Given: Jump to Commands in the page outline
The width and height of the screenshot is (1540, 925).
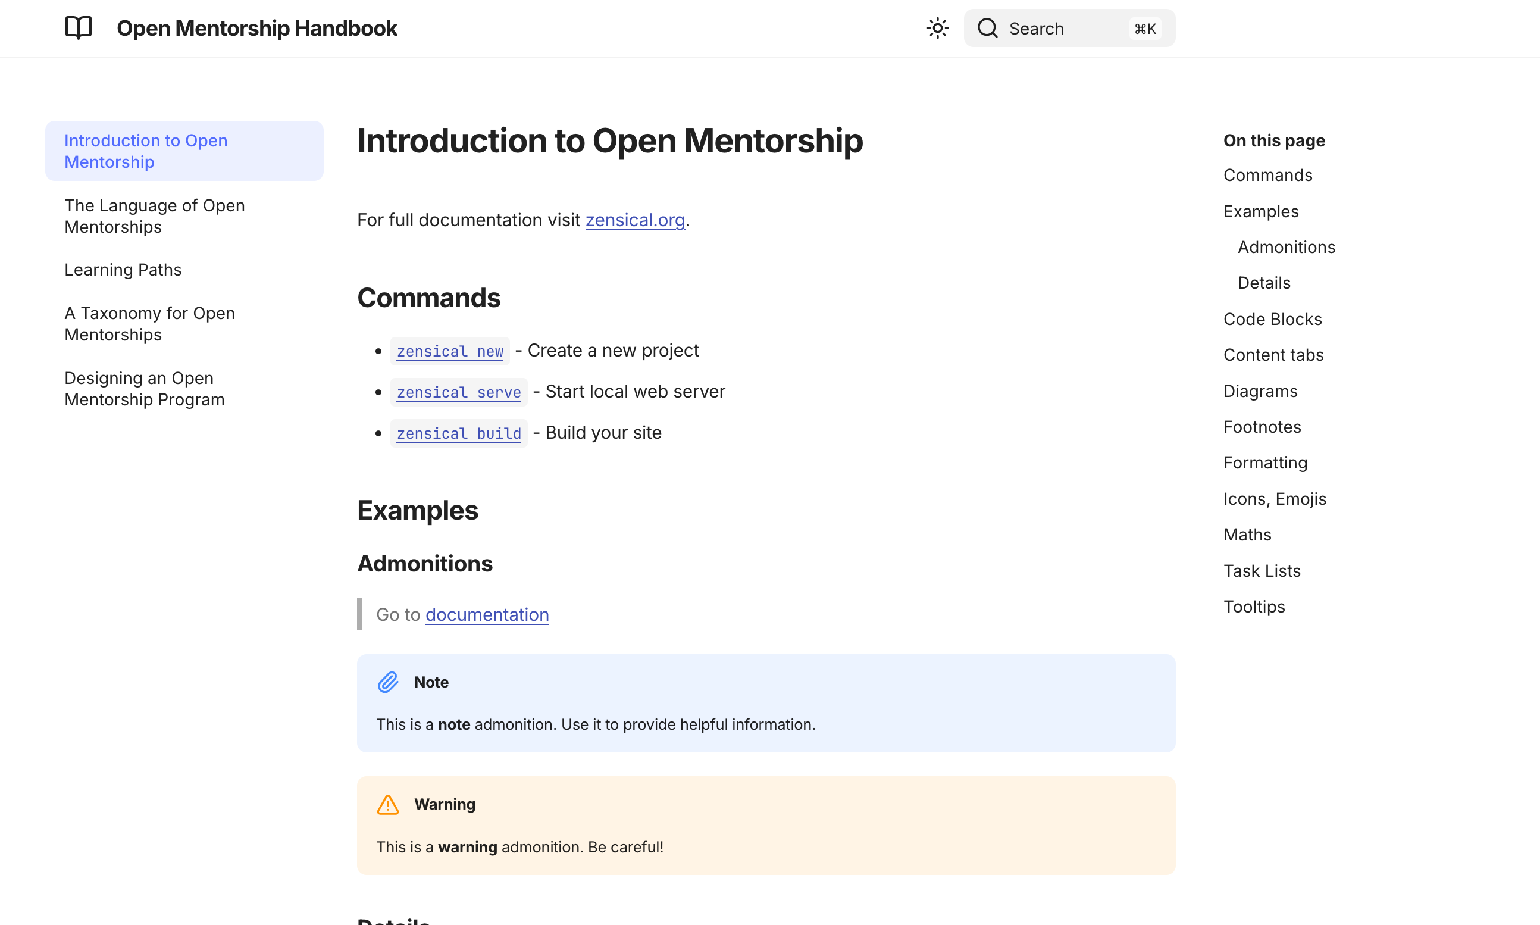Looking at the screenshot, I should click(1267, 175).
